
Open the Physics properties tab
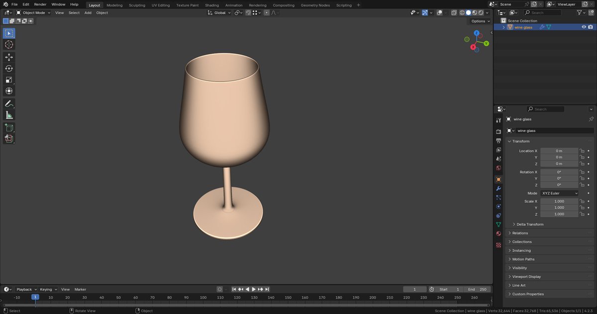coord(498,207)
